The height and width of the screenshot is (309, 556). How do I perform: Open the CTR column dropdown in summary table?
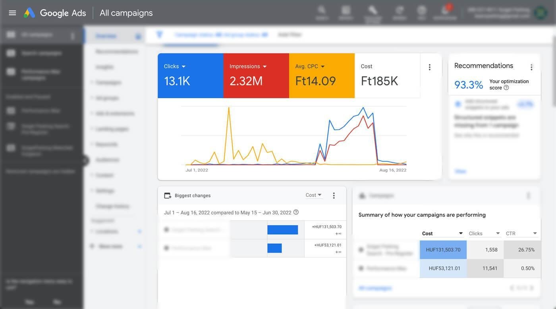521,233
